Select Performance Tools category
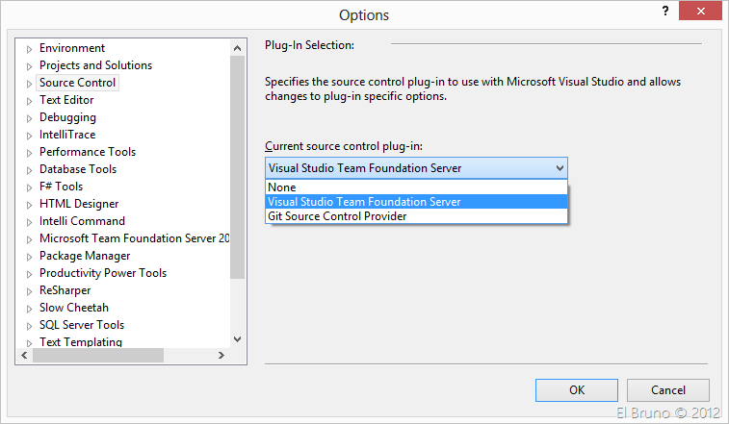The image size is (729, 424). tap(87, 152)
